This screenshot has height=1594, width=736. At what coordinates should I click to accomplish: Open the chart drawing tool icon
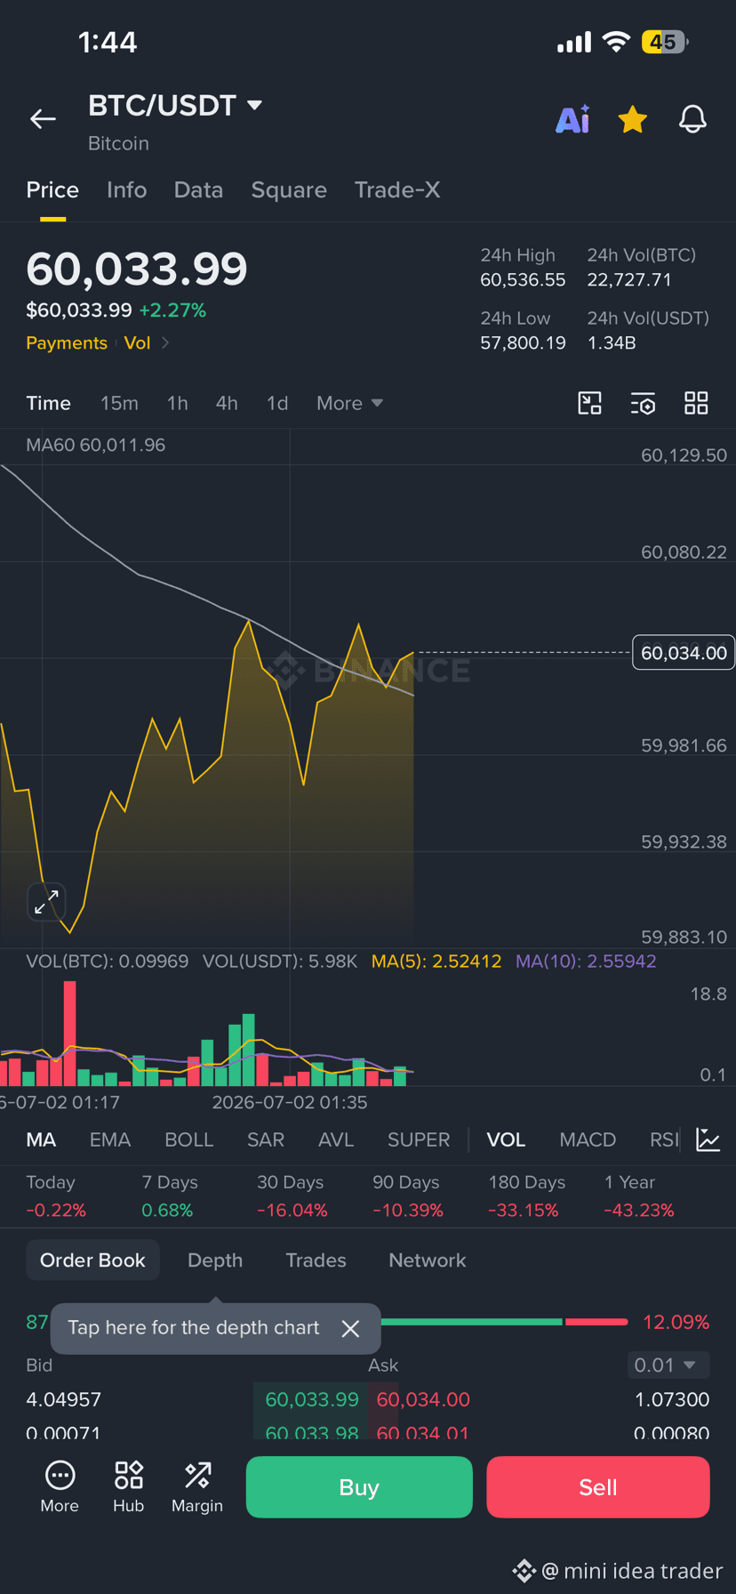click(x=590, y=403)
